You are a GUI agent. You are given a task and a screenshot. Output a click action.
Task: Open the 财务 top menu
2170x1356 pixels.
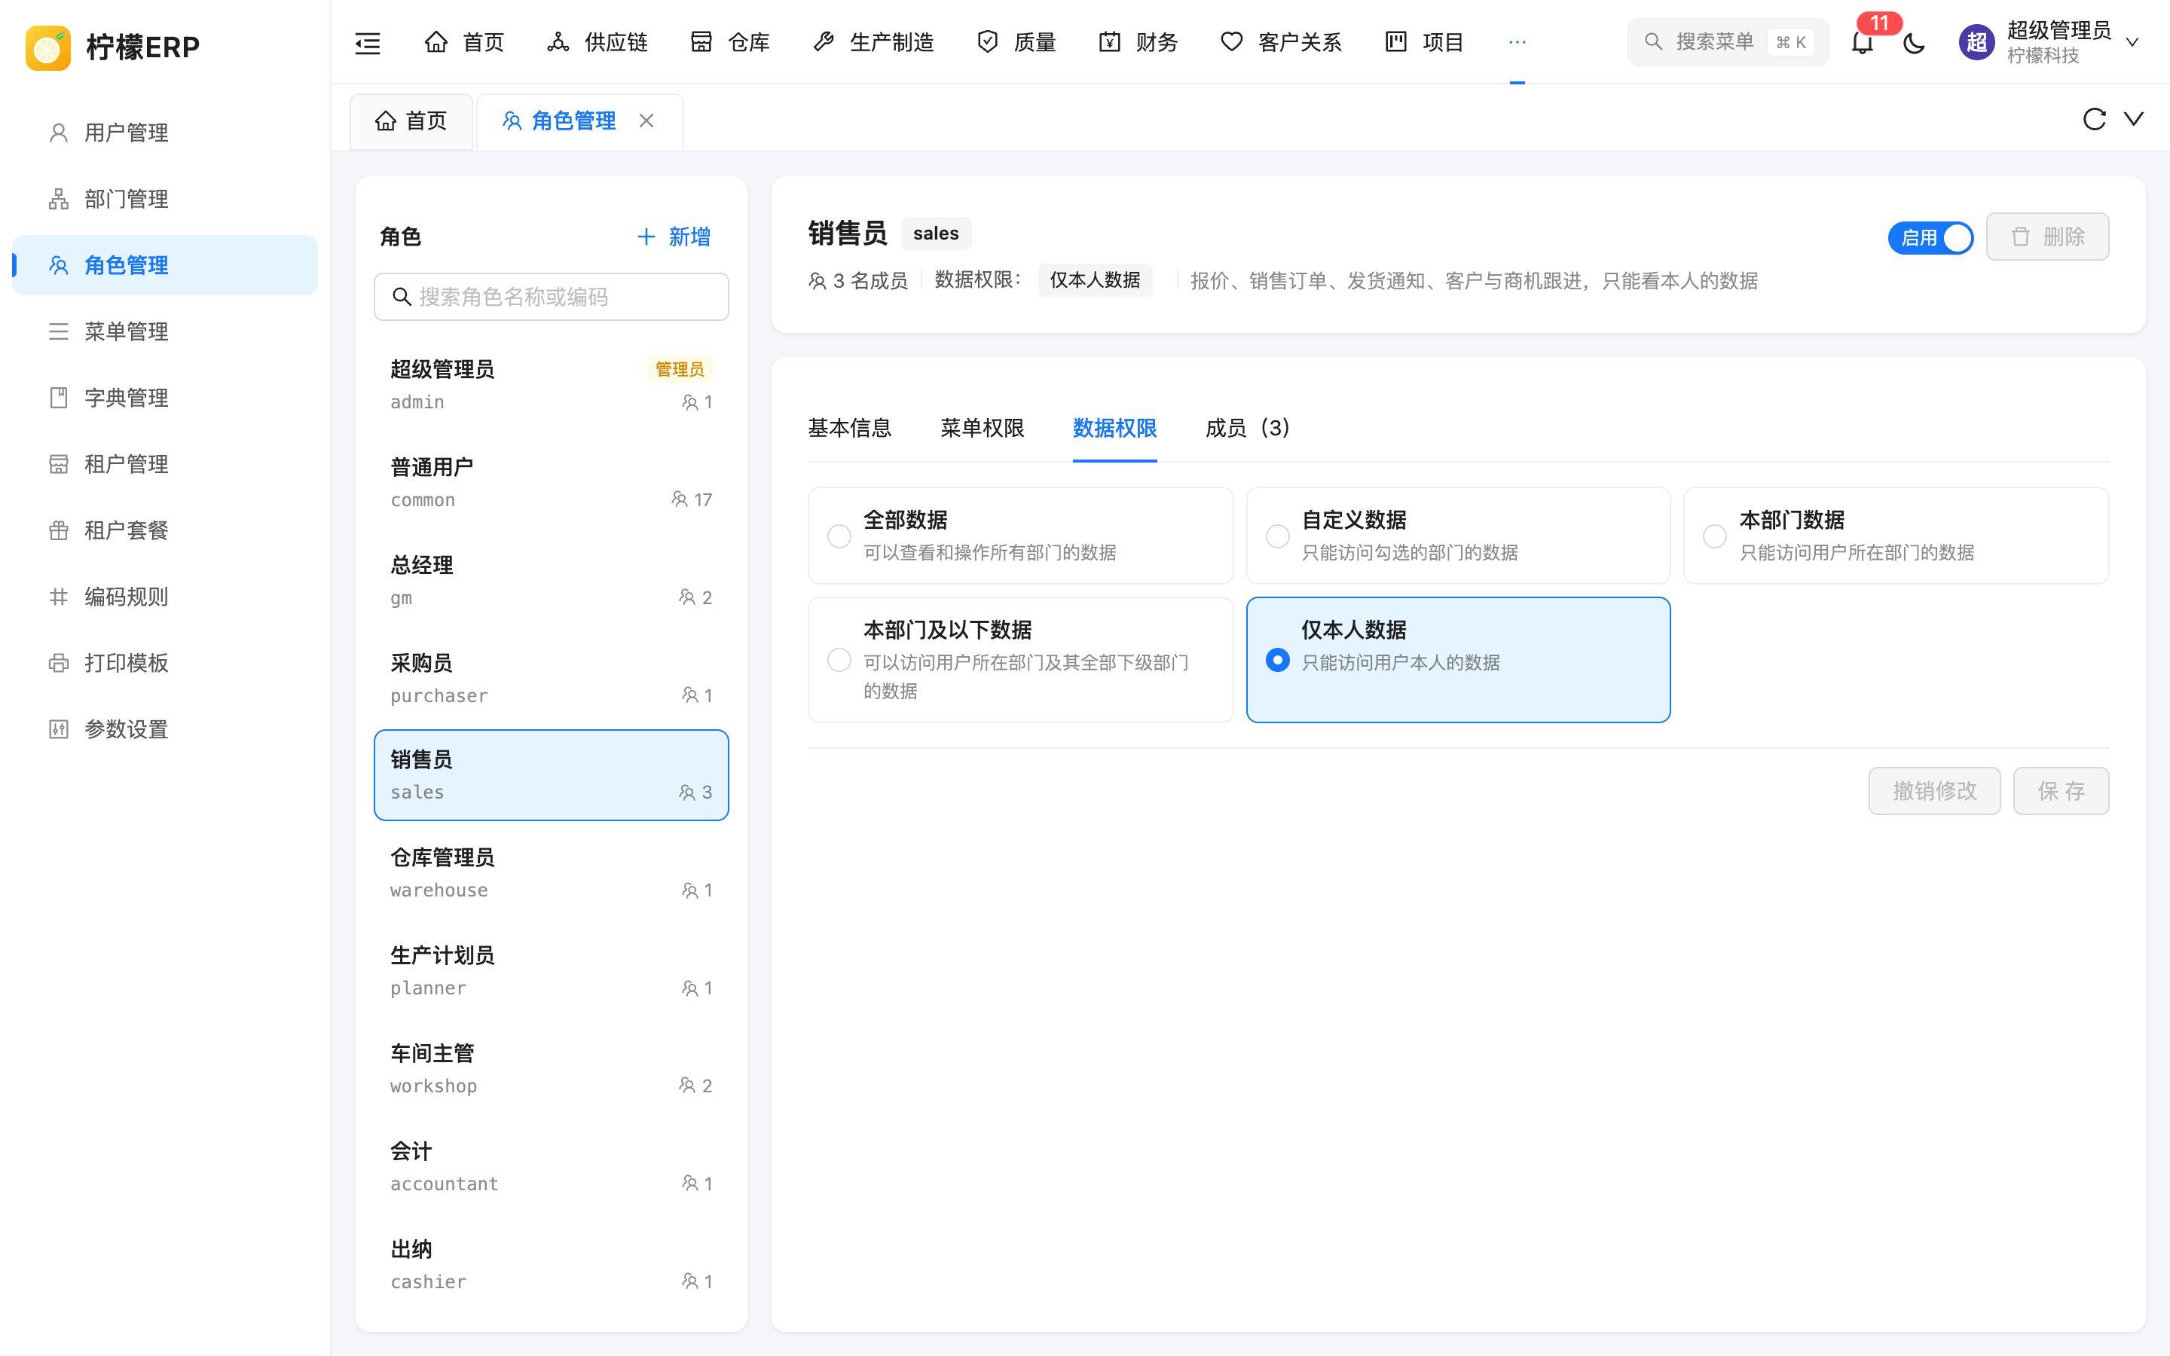(1138, 42)
